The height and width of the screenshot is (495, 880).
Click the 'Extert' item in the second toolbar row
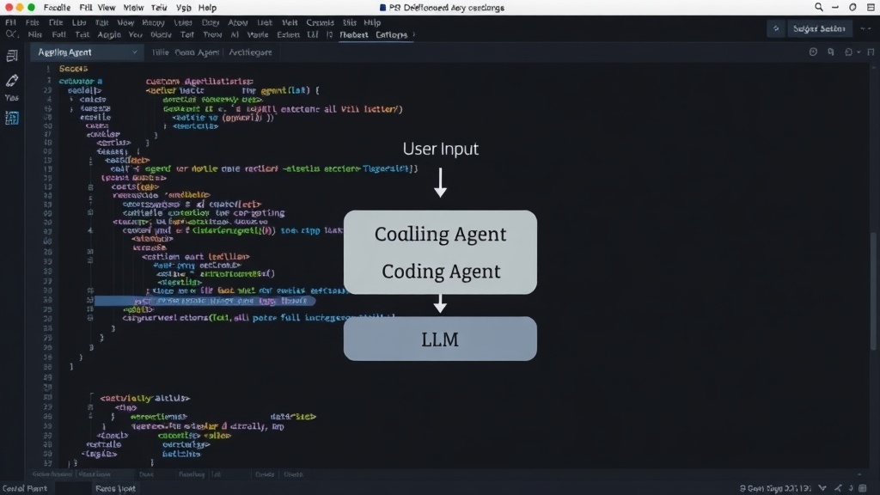pos(288,34)
